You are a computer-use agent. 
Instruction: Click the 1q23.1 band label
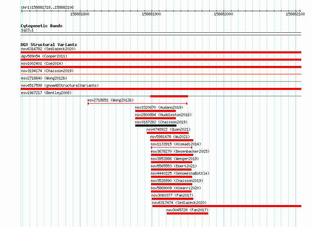27,30
